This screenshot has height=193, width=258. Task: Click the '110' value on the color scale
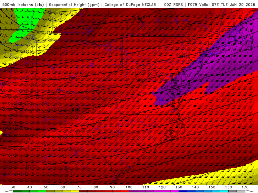click(146, 187)
